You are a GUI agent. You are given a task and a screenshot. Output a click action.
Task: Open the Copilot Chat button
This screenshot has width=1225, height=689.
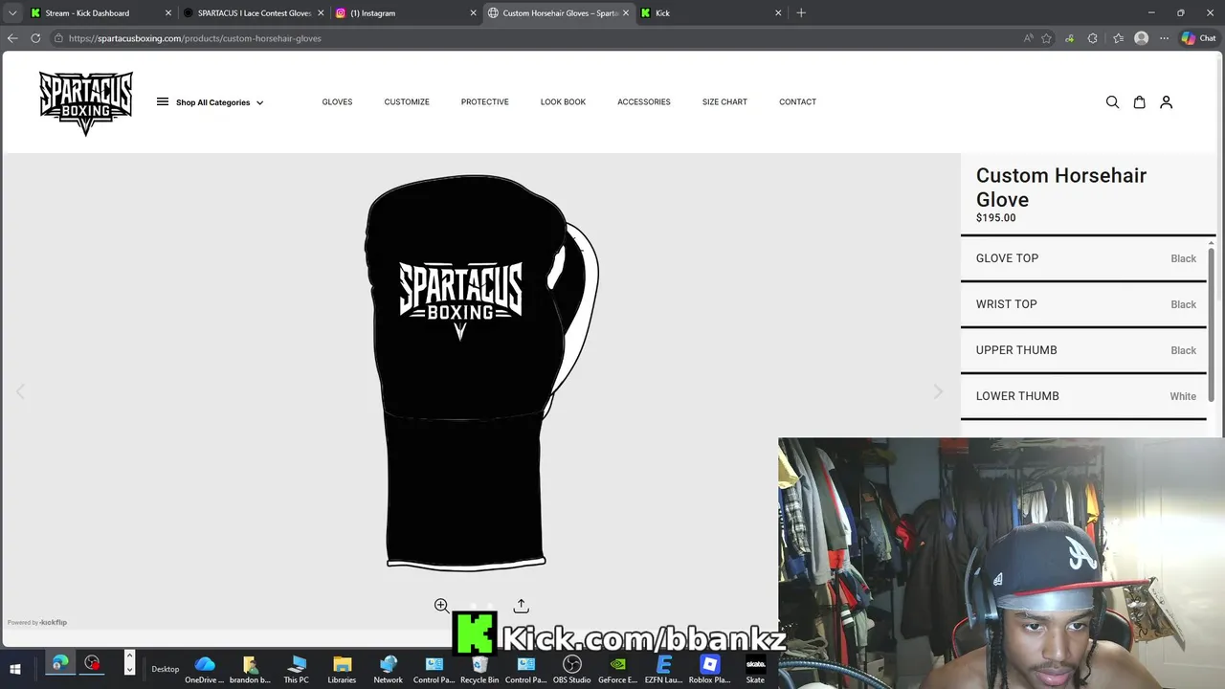tap(1198, 38)
